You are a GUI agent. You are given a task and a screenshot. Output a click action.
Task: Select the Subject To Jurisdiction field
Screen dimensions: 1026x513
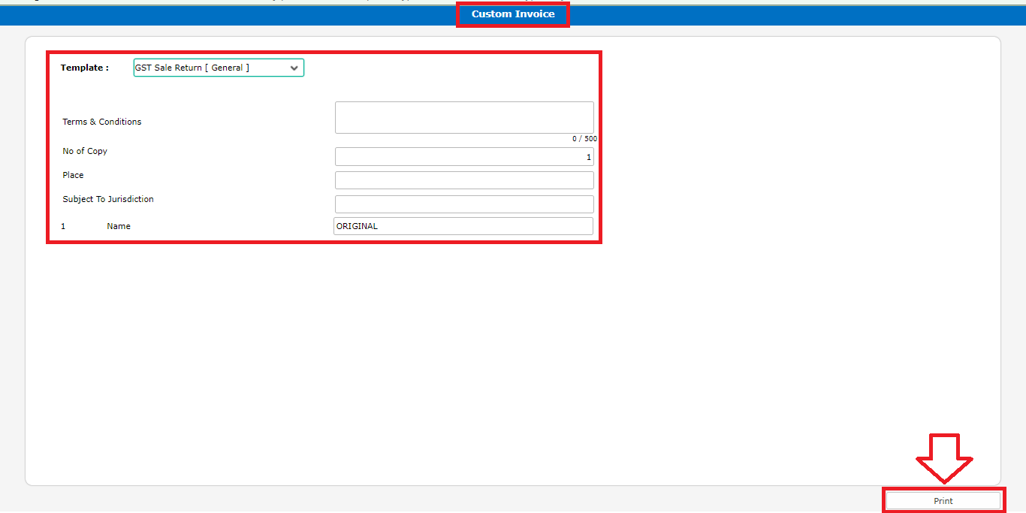(464, 204)
